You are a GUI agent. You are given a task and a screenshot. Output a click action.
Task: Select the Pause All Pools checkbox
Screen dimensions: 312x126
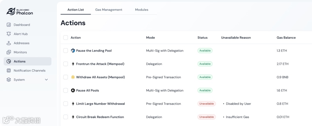click(x=66, y=91)
